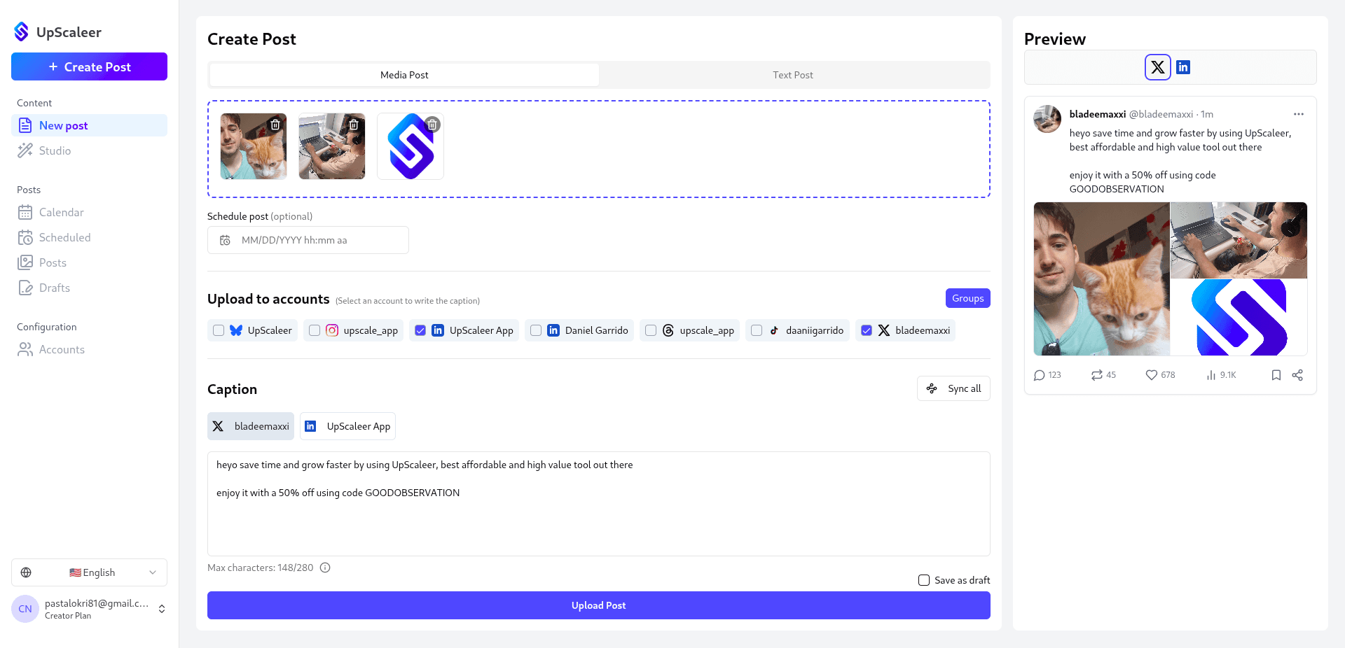This screenshot has width=1345, height=648.
Task: Delete the laptop desk image
Action: pyautogui.click(x=354, y=125)
